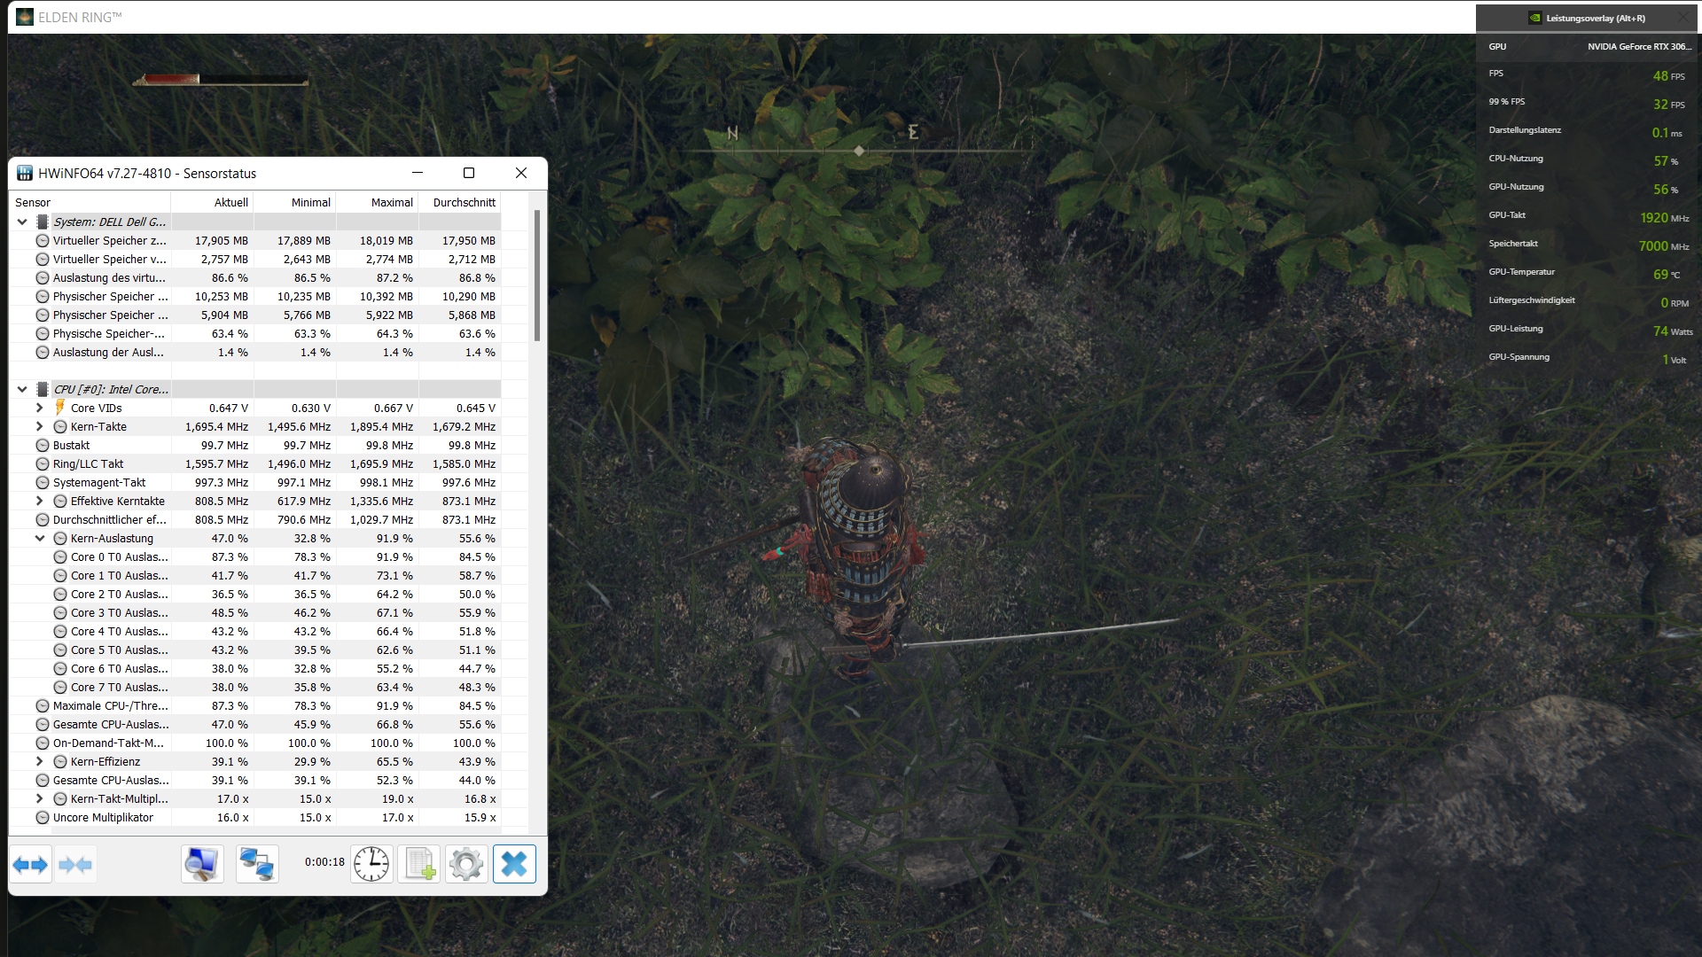Viewport: 1702px width, 957px height.
Task: Collapse the Kern-Auslastung group
Action: (40, 538)
